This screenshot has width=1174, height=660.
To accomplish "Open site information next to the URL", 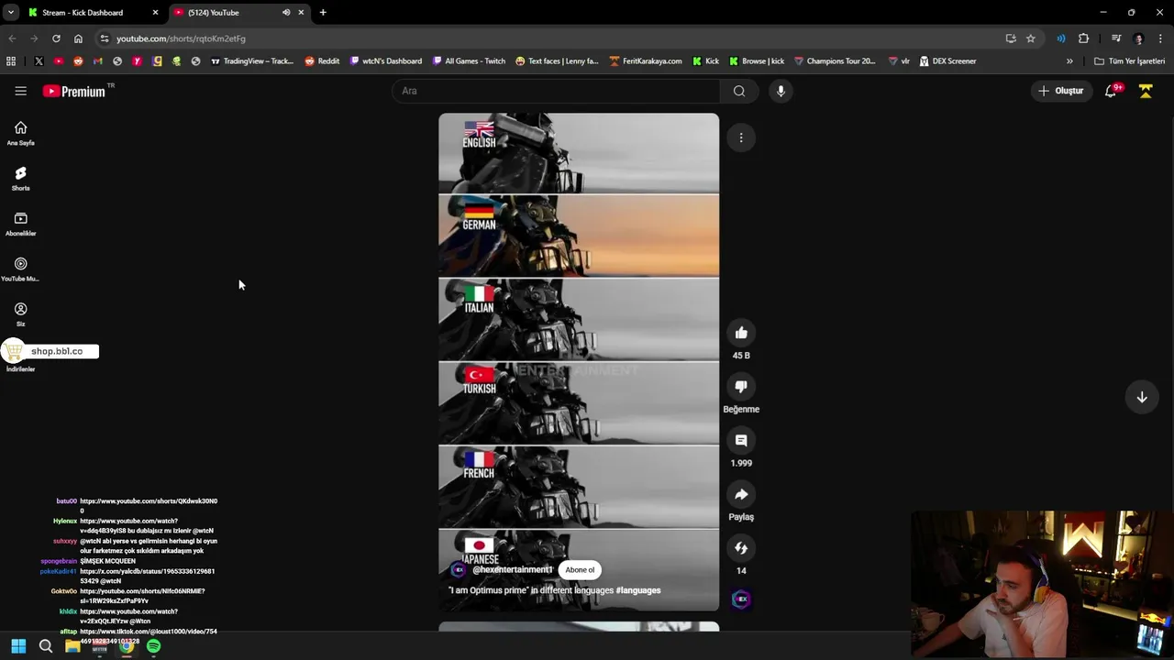I will (105, 38).
